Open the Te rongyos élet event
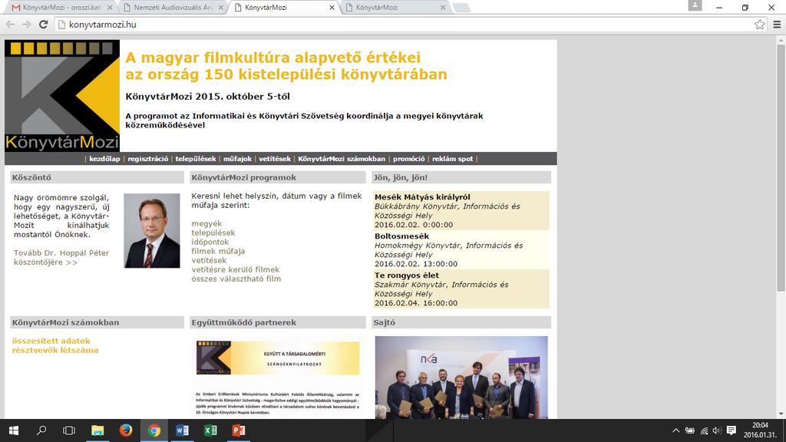Viewport: 786px width, 442px height. 407,275
